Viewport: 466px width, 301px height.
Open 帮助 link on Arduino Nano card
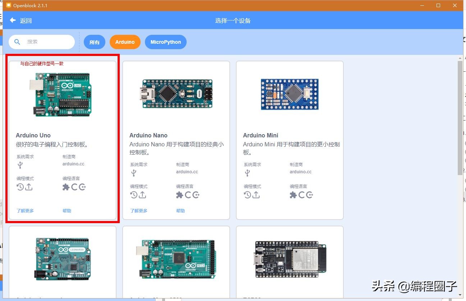[181, 211]
